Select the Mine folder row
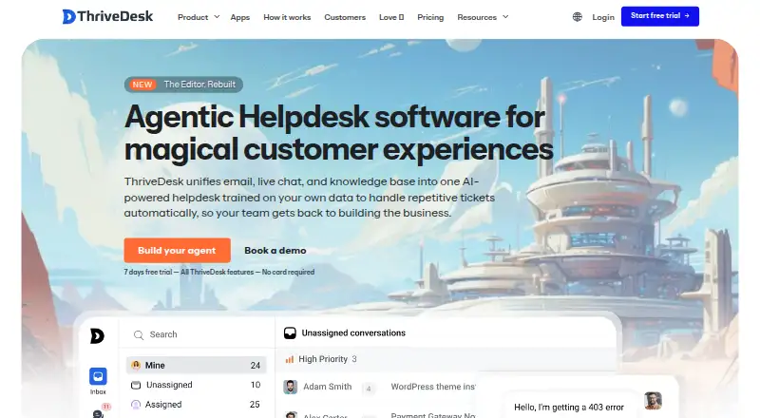This screenshot has height=418, width=760. coord(197,365)
